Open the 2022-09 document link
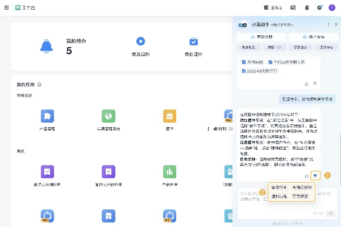 click(x=260, y=71)
